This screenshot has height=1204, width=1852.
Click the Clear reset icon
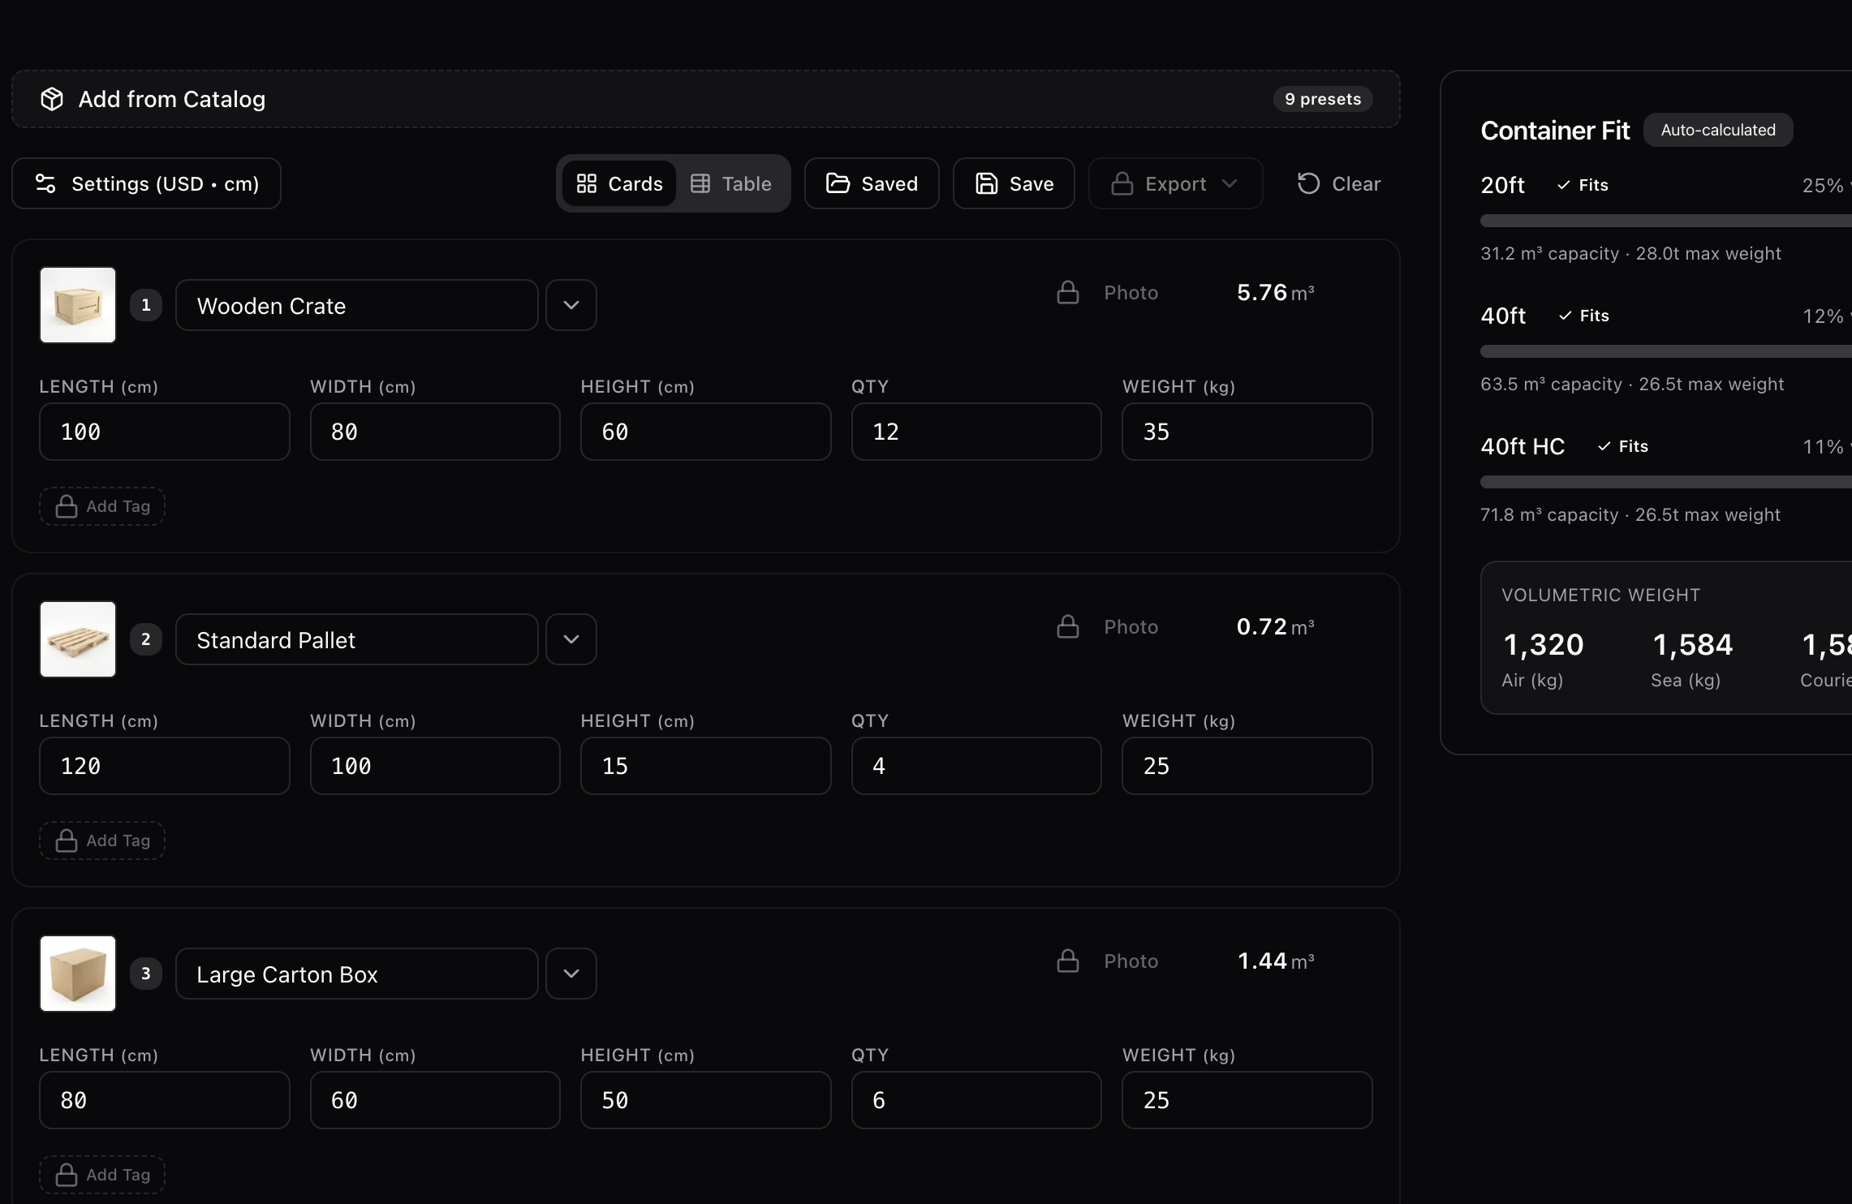point(1307,183)
